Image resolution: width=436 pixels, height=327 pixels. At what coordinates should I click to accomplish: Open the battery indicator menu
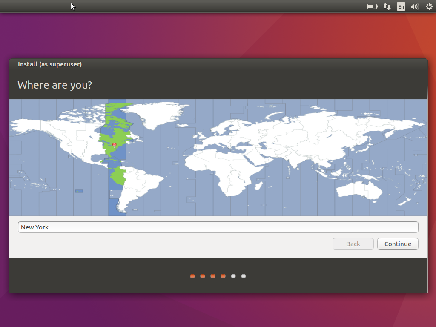point(372,6)
